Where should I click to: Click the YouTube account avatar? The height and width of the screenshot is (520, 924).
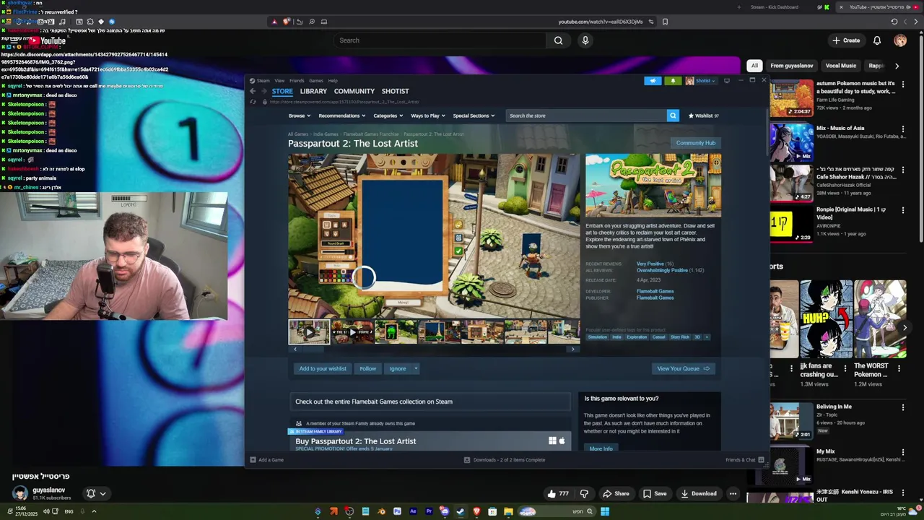(900, 40)
